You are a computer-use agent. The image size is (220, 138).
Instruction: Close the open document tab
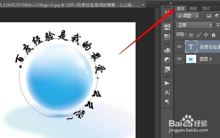(143, 5)
